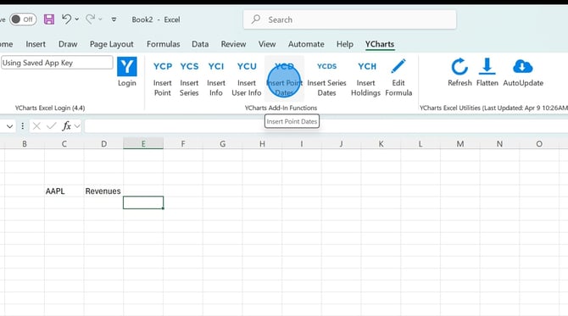Screen dimensions: 568x316
Task: Click the Flatten download-arrow icon
Action: point(487,67)
